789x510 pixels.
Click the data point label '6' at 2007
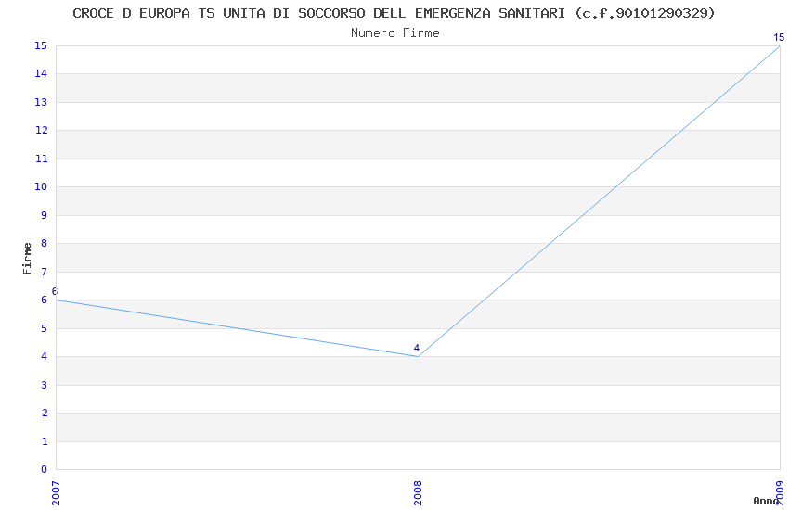[x=55, y=291]
